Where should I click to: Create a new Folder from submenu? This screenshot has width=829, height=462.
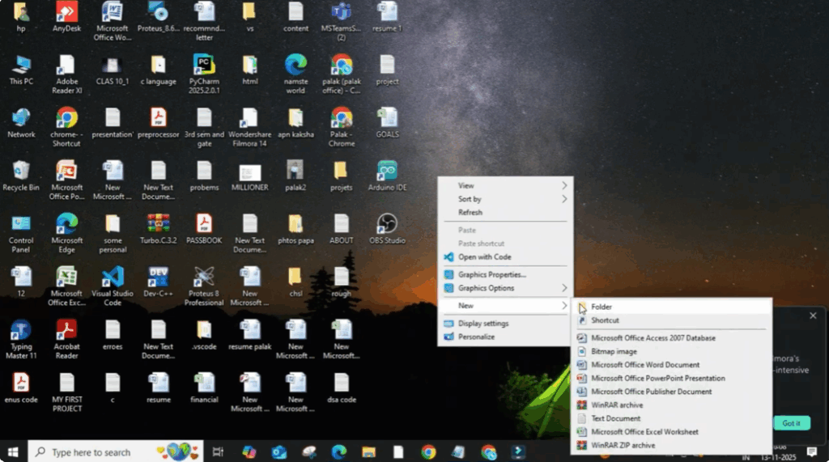coord(671,307)
